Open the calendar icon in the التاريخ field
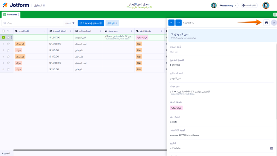The image size is (277, 156). (271, 148)
